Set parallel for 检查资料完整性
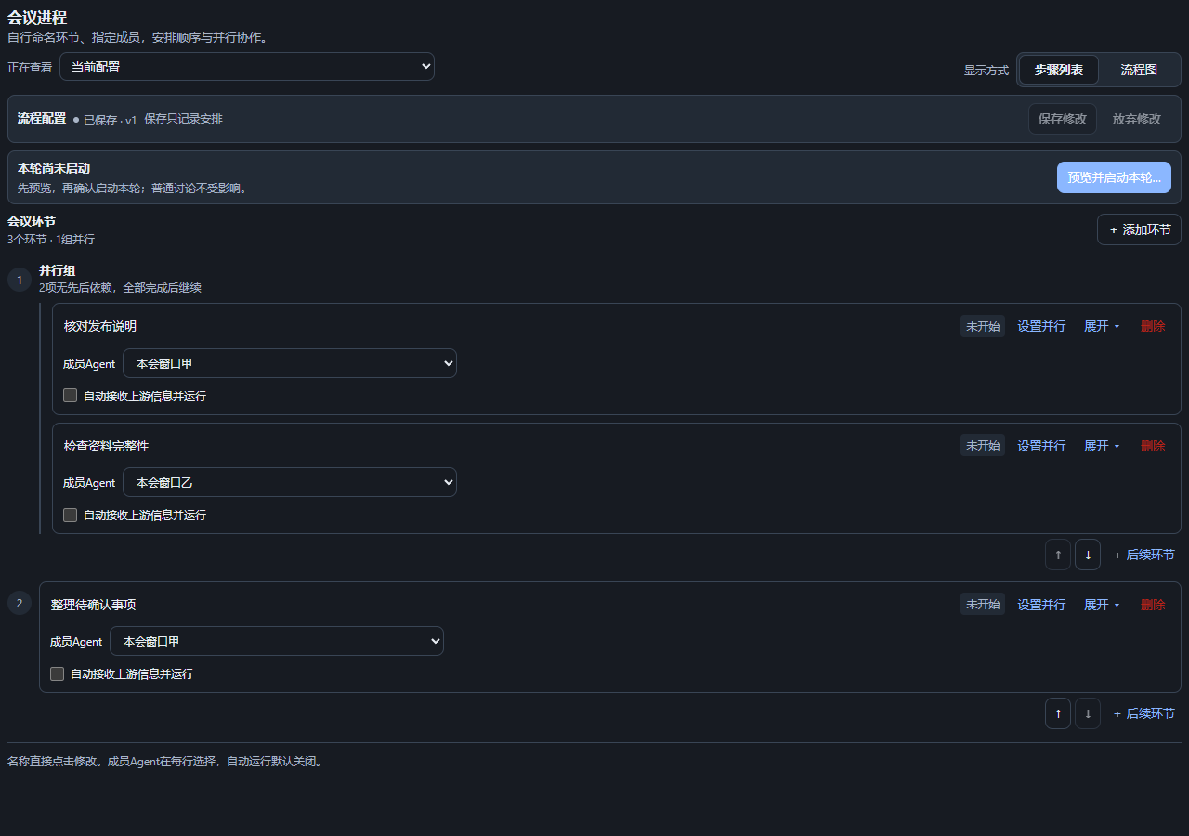This screenshot has width=1189, height=836. tap(1041, 445)
